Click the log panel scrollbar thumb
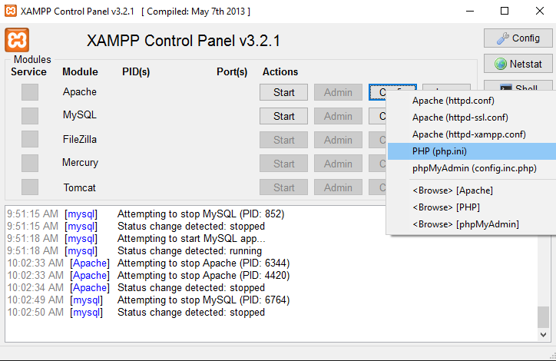 coord(543,317)
